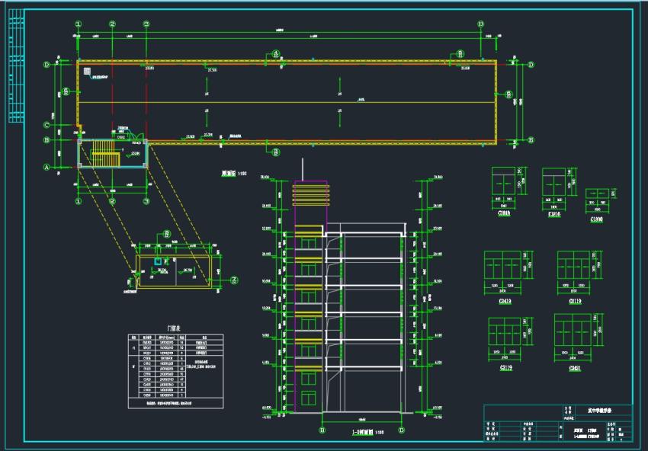Select grid bubble 3 below the staircase
Viewport: 648px width, 451px height.
[146, 201]
